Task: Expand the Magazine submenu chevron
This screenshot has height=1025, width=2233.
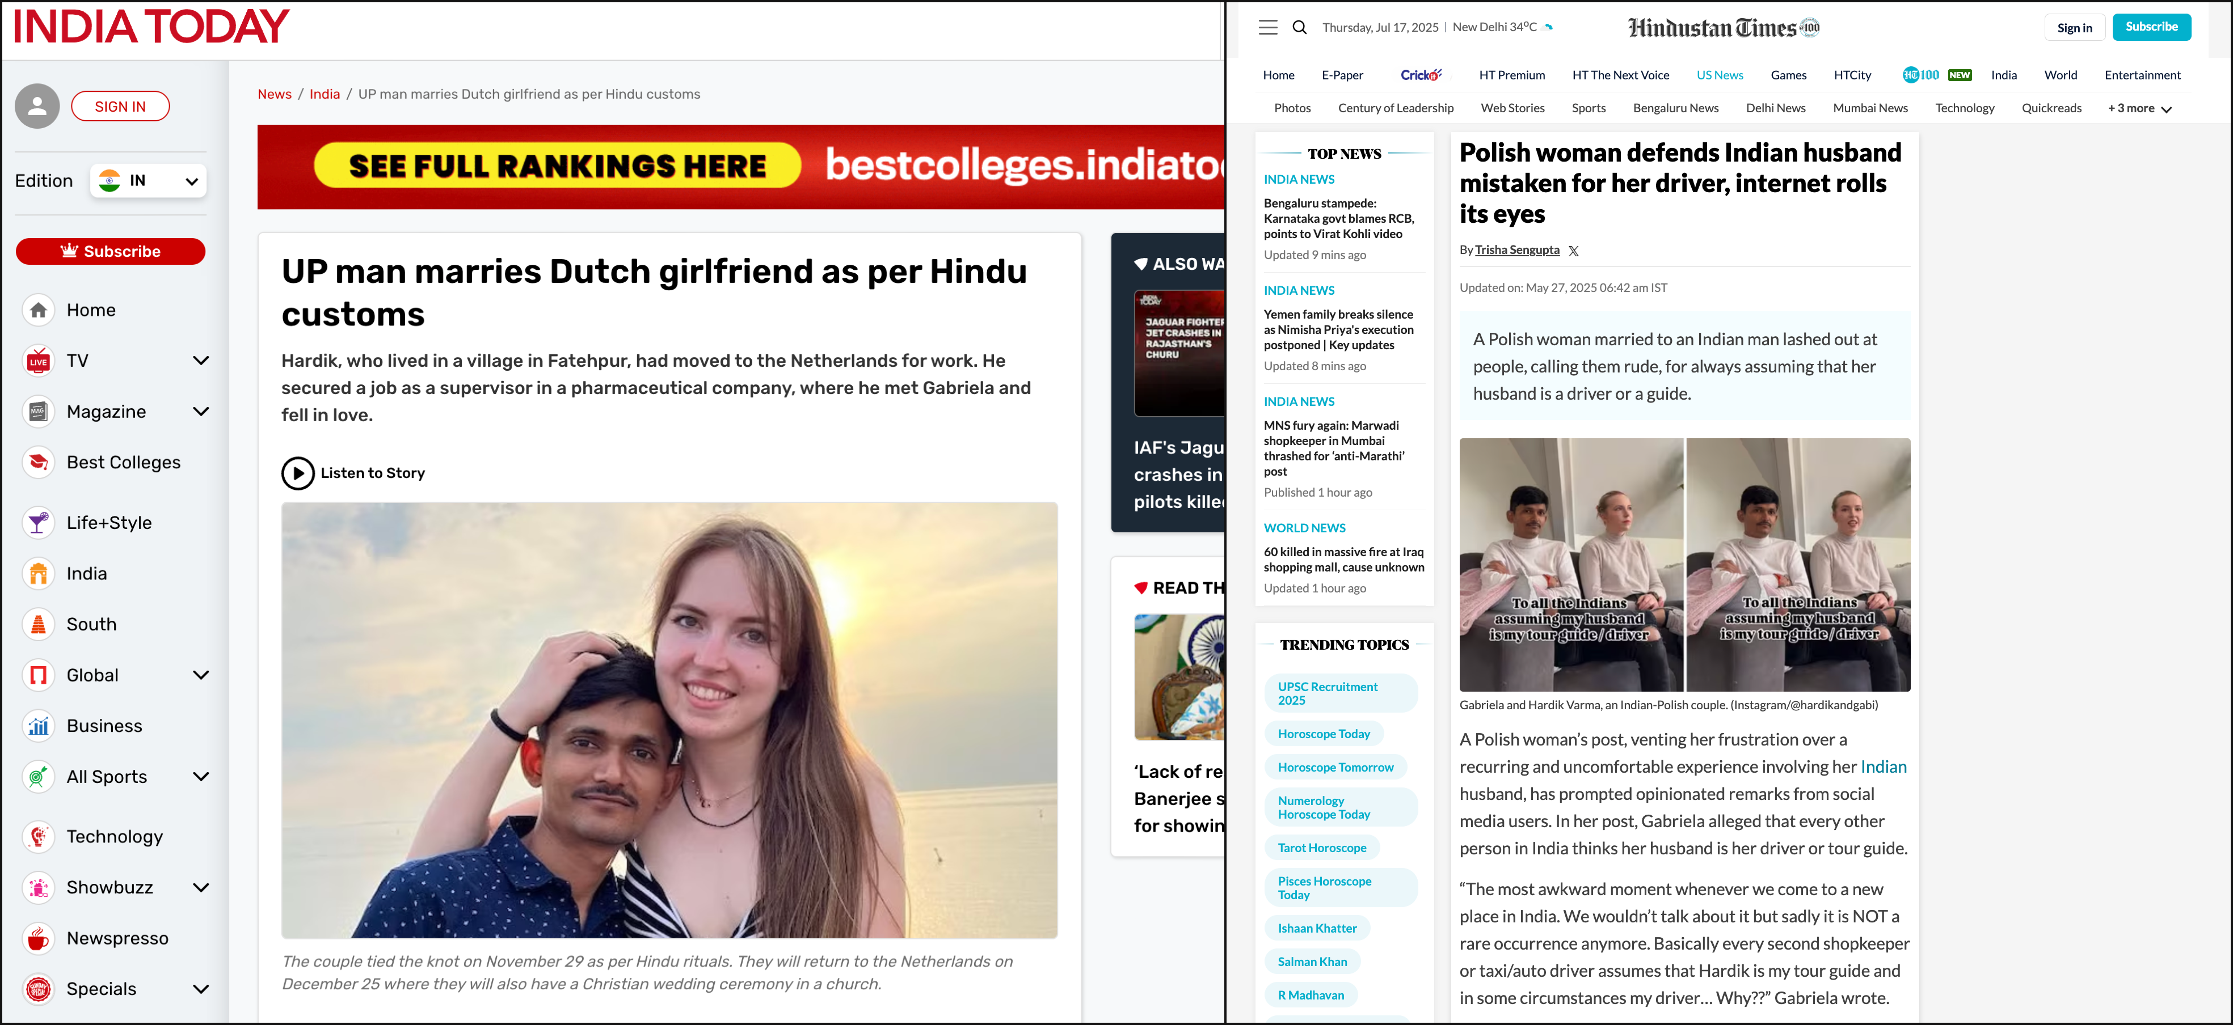Action: [201, 412]
